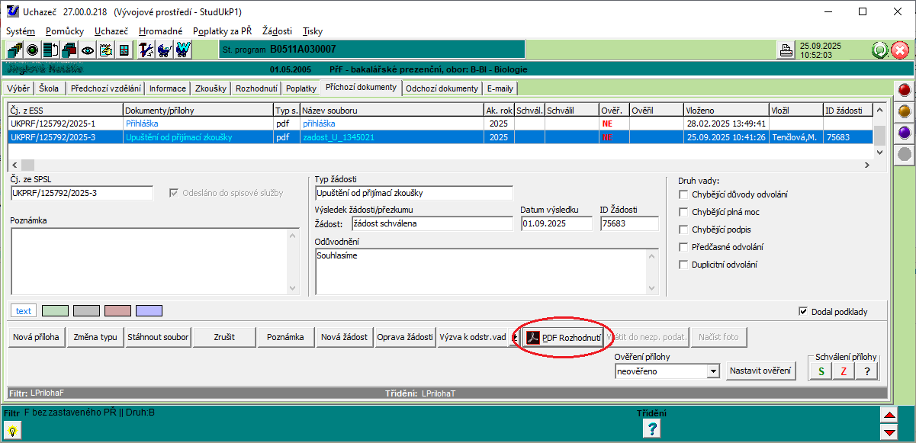Open the hammer and wrench tools icon
This screenshot has height=443, width=916.
(x=146, y=50)
